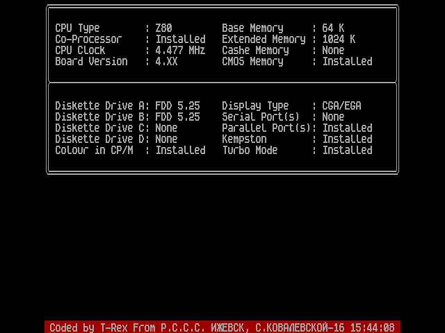Toggle Colour in CP/M setting

coord(180,151)
